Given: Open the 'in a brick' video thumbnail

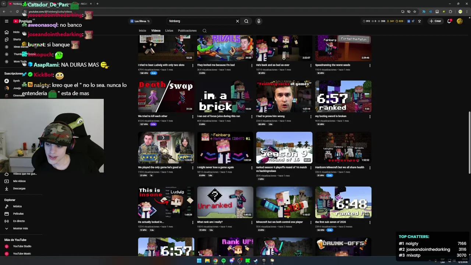Looking at the screenshot, I should click(x=225, y=96).
